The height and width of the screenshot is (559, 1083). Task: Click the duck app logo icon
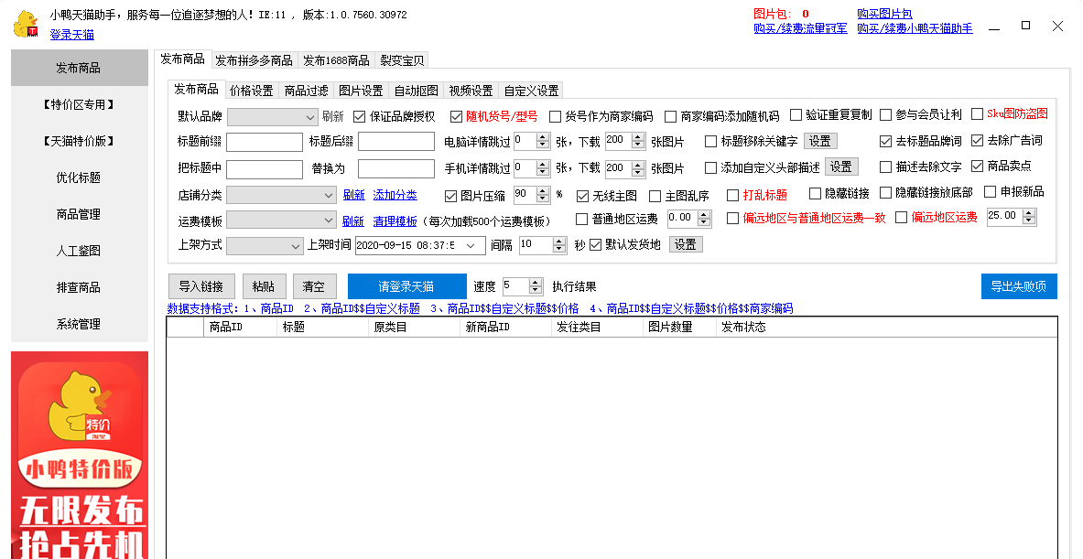click(27, 24)
